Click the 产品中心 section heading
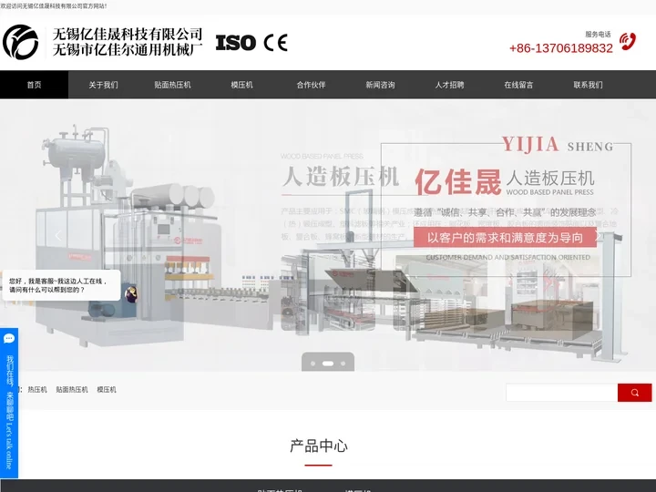Image resolution: width=656 pixels, height=492 pixels. tap(319, 446)
